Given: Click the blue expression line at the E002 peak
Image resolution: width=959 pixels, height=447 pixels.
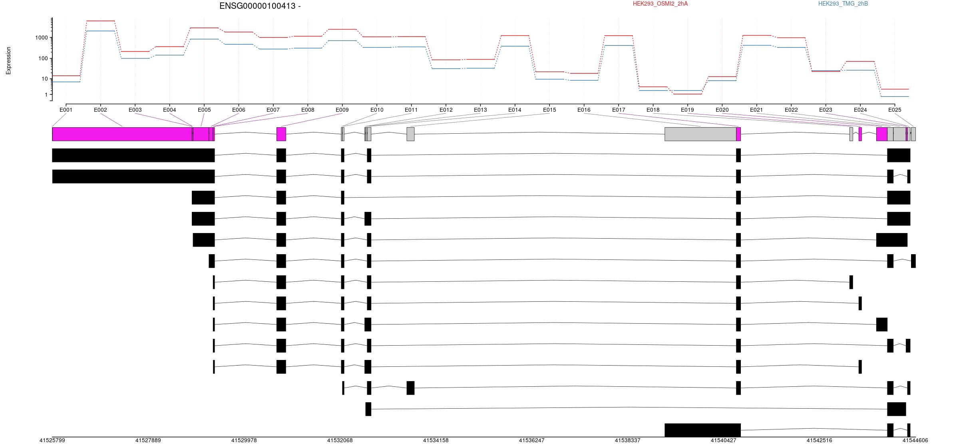Looking at the screenshot, I should click(x=101, y=31).
